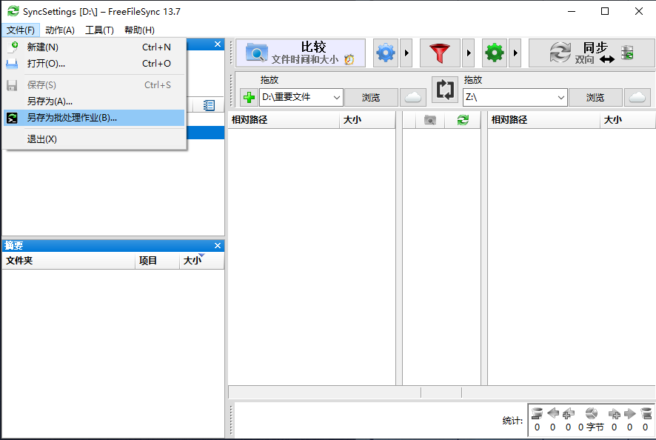Click the Compare (比较) button

pos(301,53)
